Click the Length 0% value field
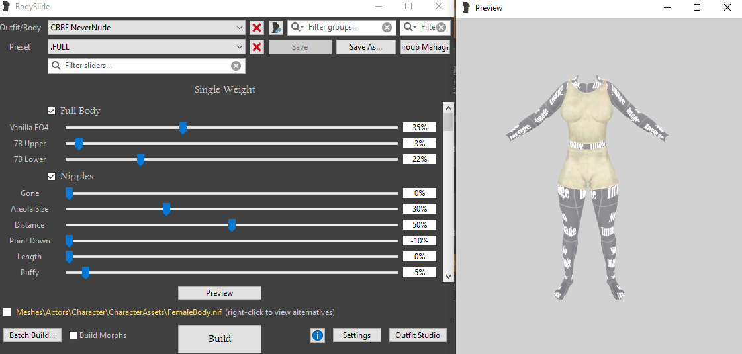Viewport: 742px width, 354px height. pos(420,257)
